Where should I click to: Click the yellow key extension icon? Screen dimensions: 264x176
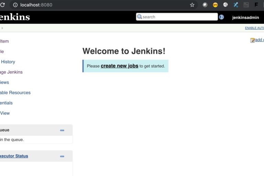tap(215, 5)
